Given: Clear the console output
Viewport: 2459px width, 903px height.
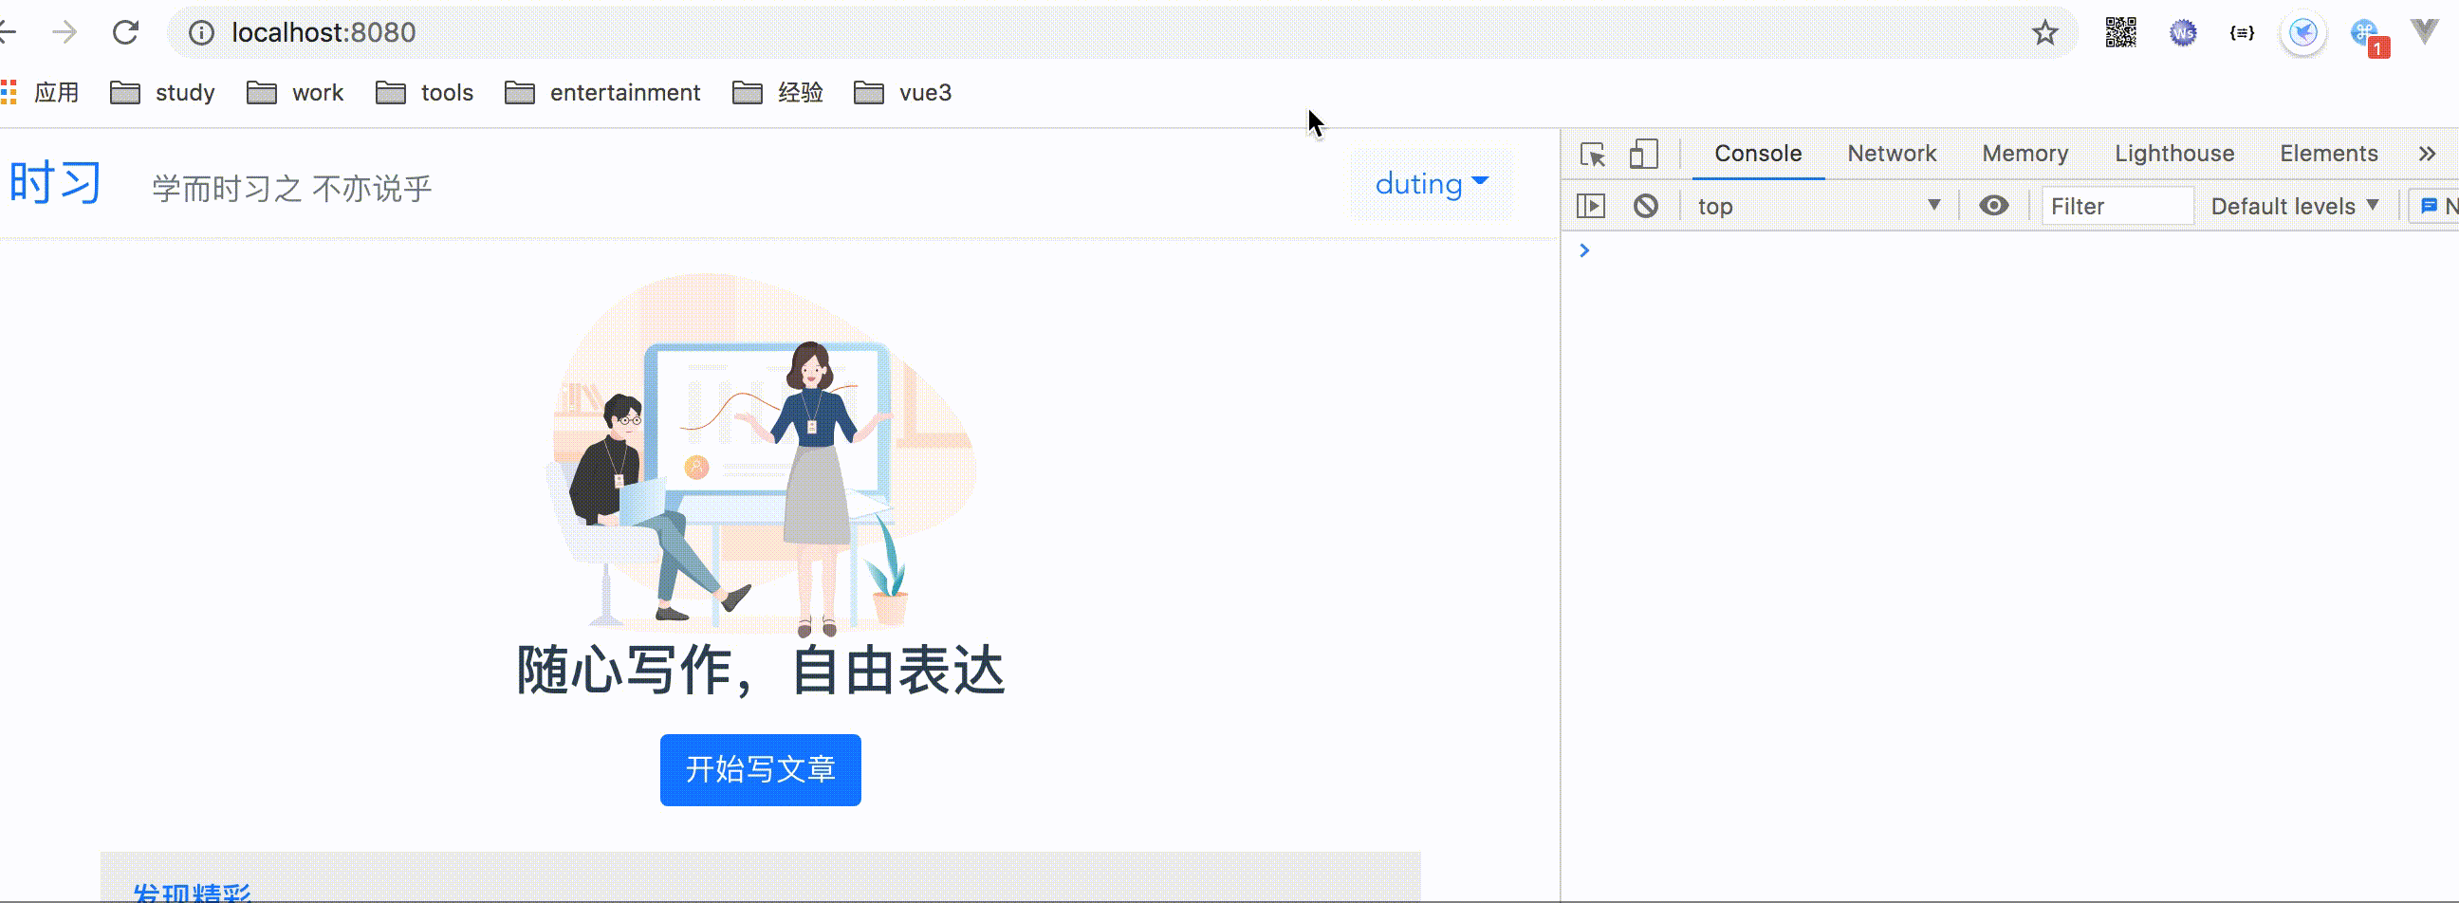Looking at the screenshot, I should click(x=1646, y=205).
